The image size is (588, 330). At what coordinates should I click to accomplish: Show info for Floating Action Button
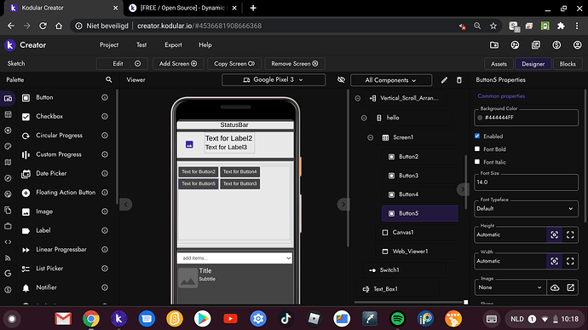coord(105,192)
